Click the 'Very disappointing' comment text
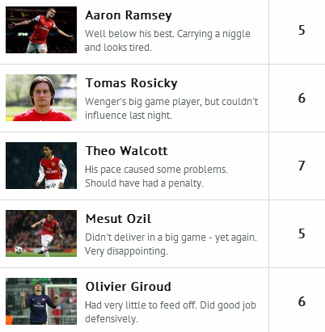This screenshot has height=332, width=325. (x=126, y=251)
